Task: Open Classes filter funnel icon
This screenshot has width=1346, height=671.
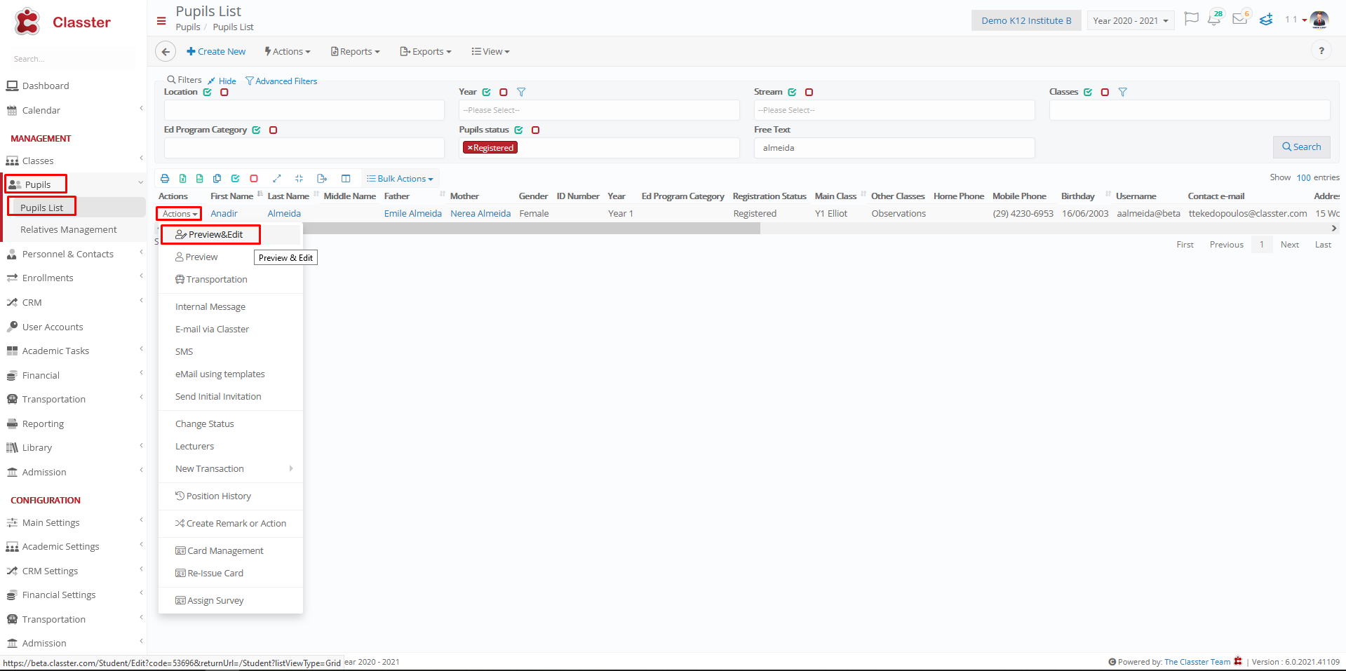Action: (1122, 92)
